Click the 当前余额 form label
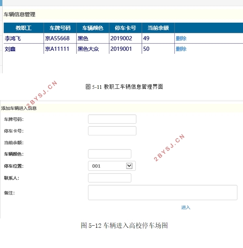The height and width of the screenshot is (248, 243). tap(14, 143)
